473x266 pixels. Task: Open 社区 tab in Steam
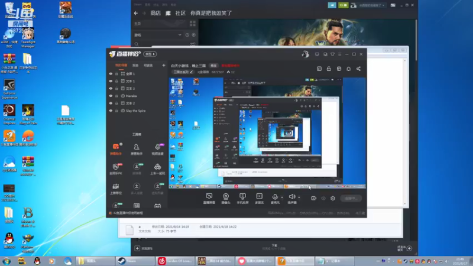(180, 13)
